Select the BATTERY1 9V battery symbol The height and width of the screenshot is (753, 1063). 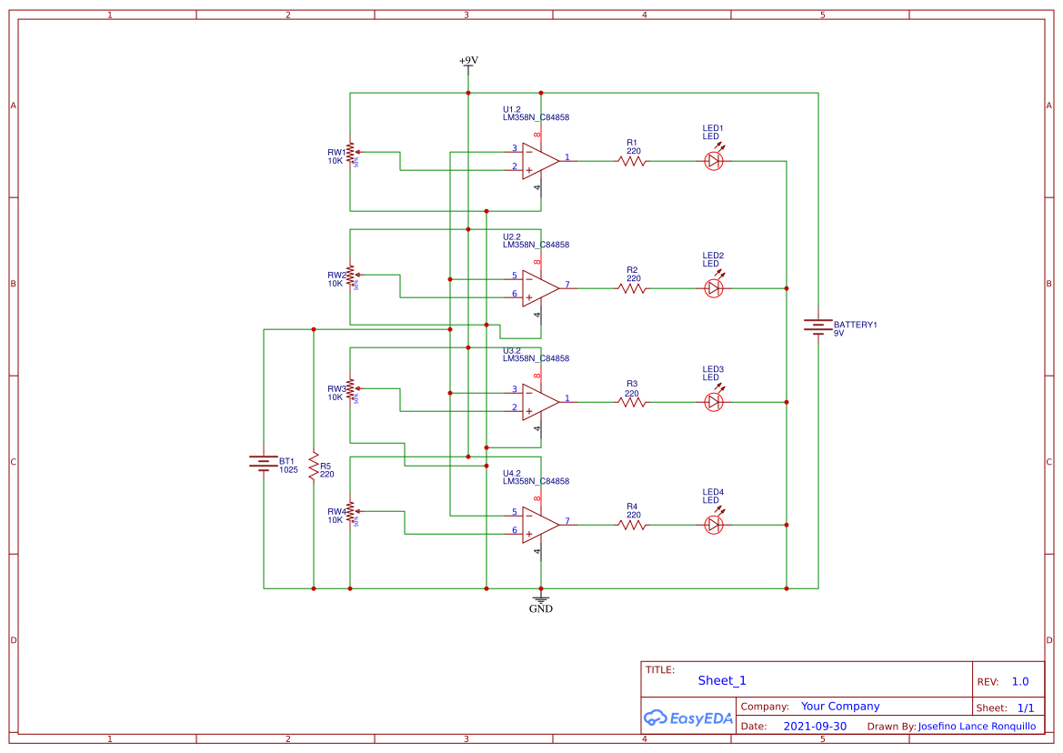(817, 326)
